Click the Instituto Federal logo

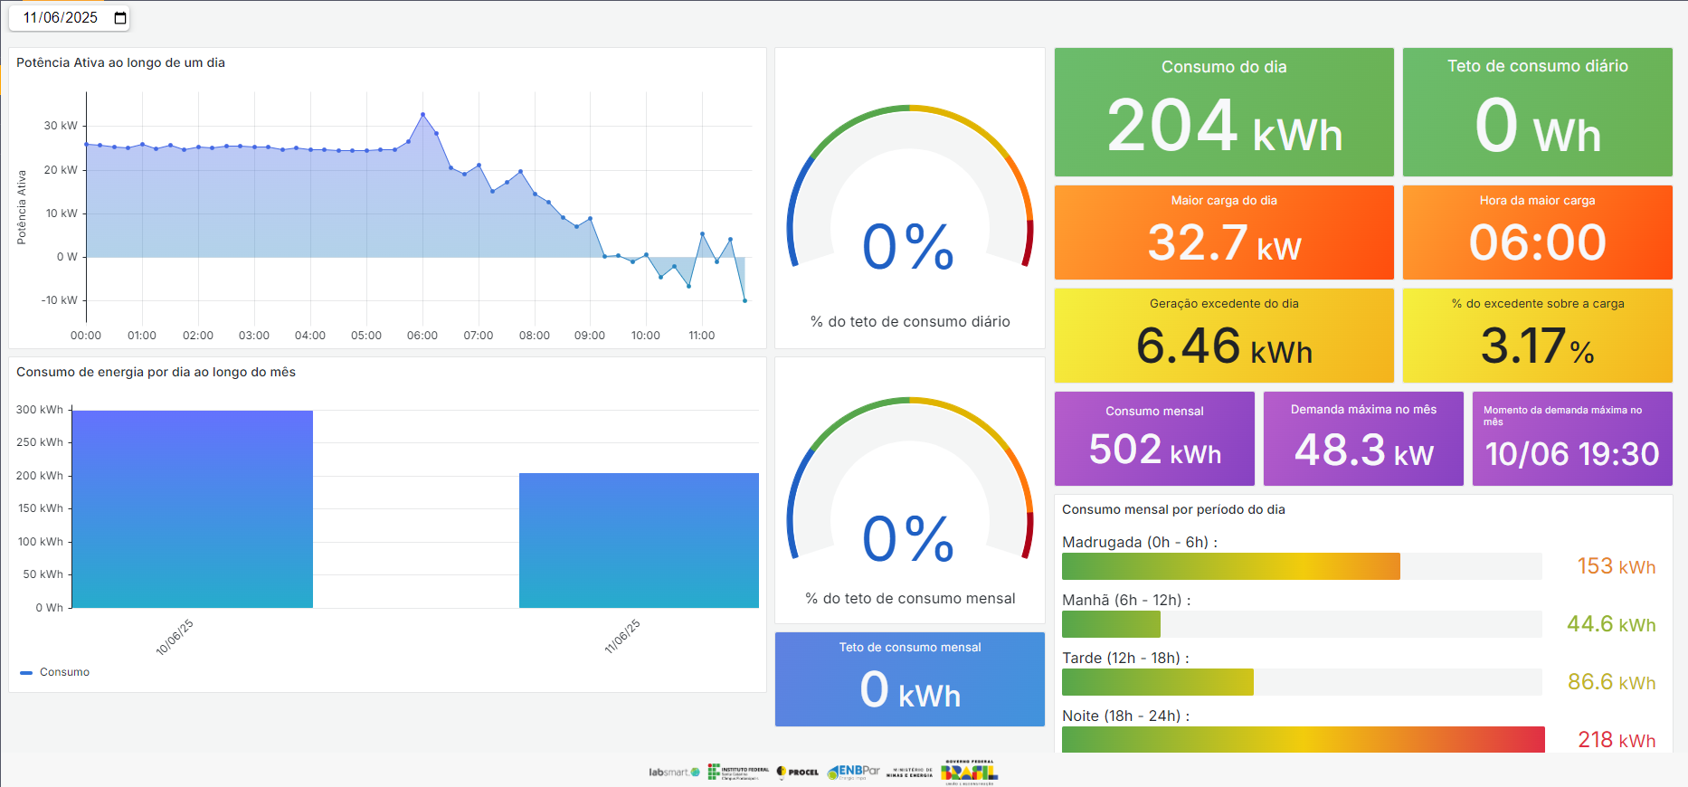[738, 772]
